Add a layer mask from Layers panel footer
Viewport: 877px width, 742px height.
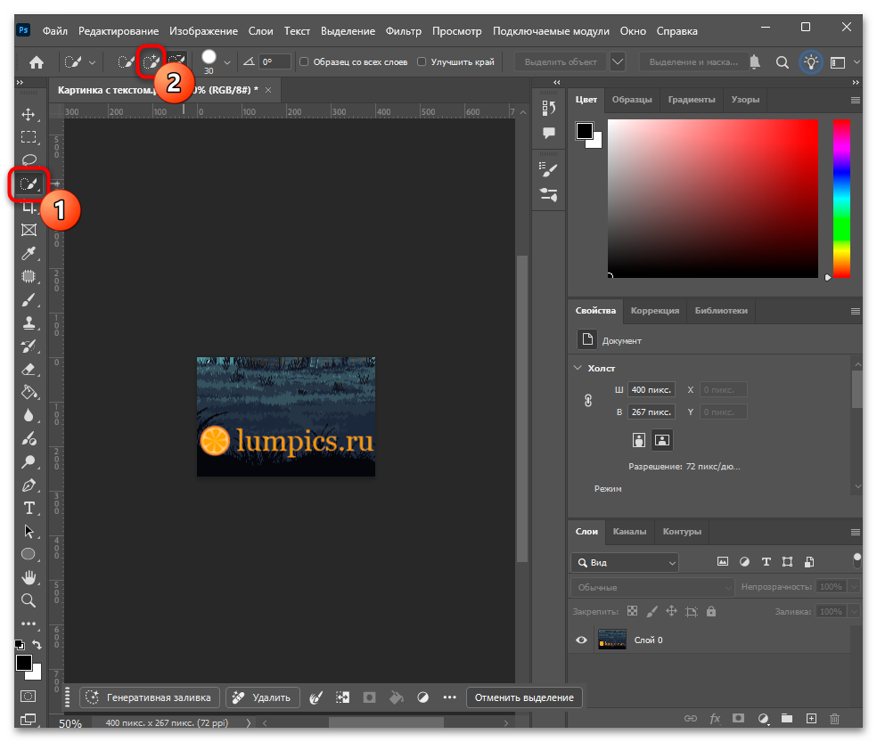click(x=738, y=719)
